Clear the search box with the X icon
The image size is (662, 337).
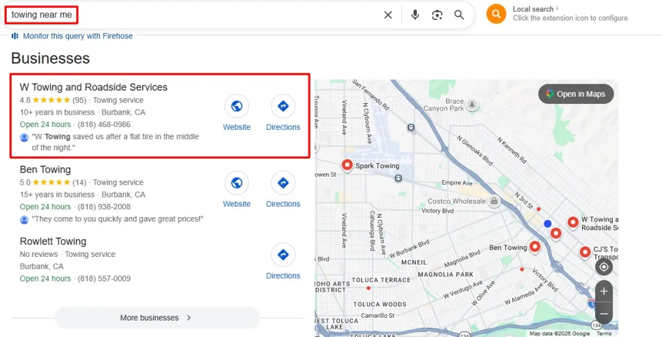[x=388, y=15]
